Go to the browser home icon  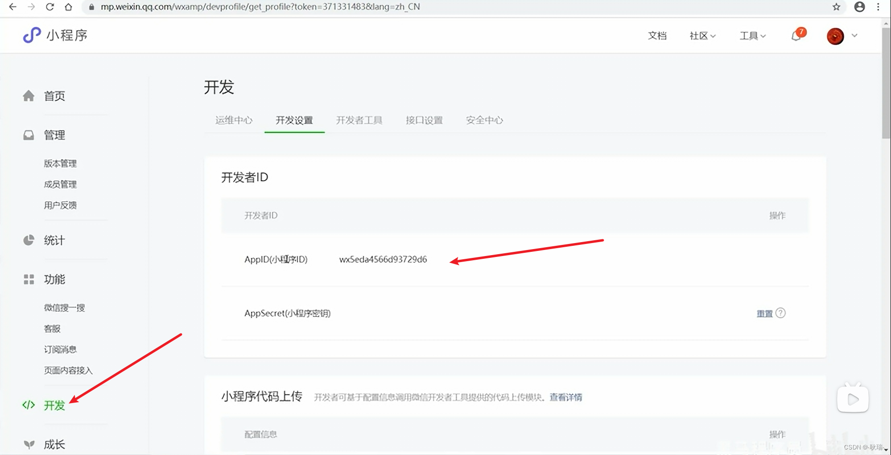coord(68,7)
